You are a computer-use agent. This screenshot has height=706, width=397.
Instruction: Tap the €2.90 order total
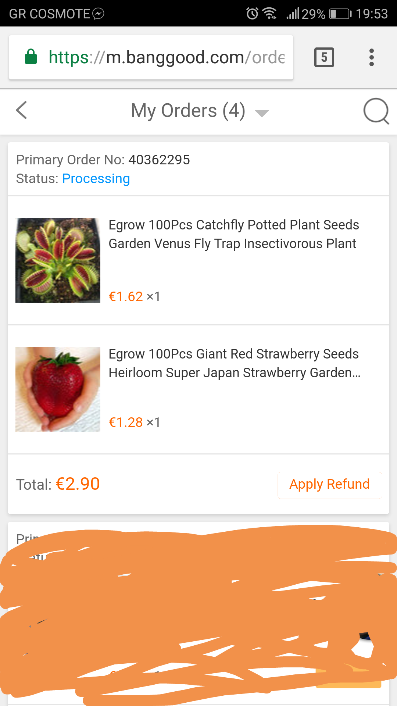click(78, 484)
